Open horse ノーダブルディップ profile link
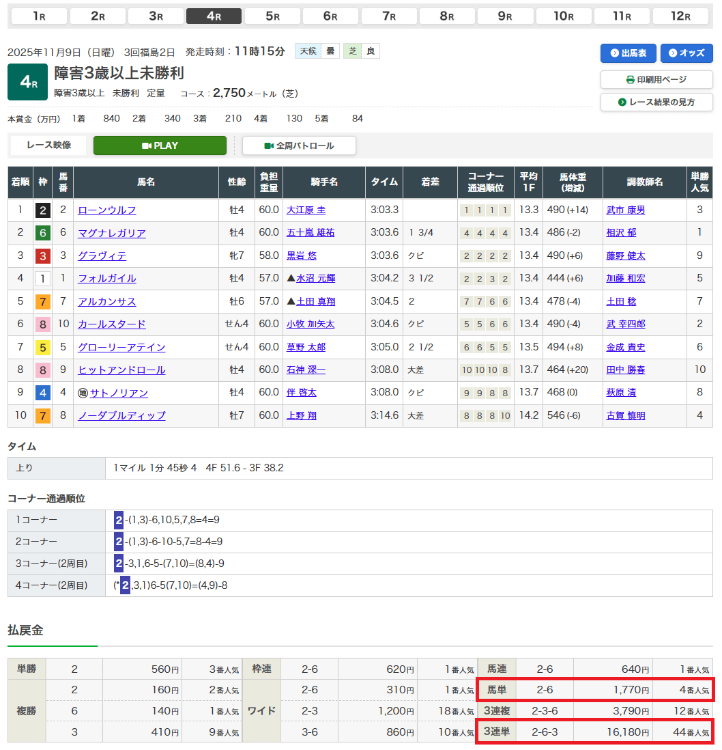Viewport: 722px width, 750px height. (x=121, y=415)
